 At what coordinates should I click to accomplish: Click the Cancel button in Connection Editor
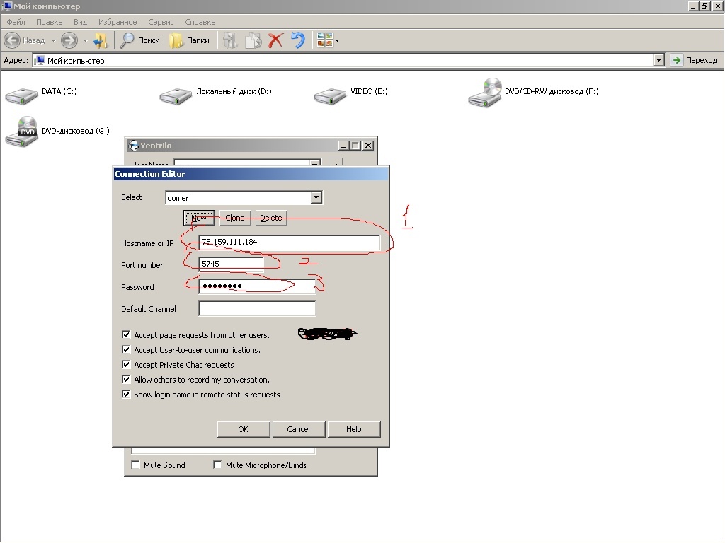(298, 429)
